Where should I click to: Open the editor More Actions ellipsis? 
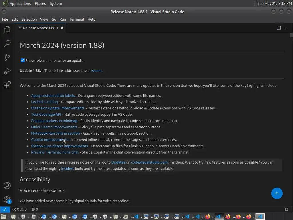tap(286, 28)
